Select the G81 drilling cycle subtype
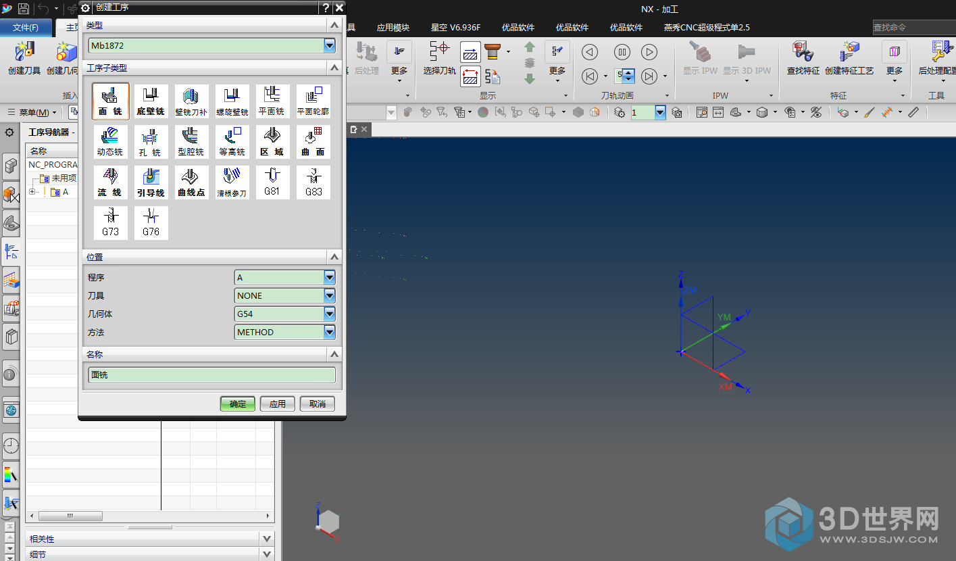Image resolution: width=956 pixels, height=561 pixels. coord(273,182)
